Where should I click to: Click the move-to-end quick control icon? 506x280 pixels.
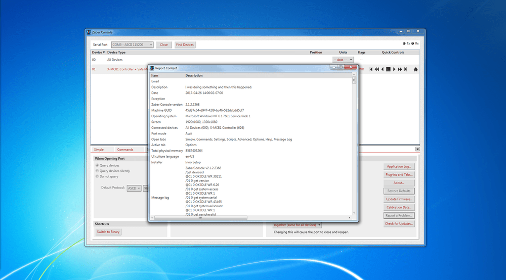[x=406, y=69]
